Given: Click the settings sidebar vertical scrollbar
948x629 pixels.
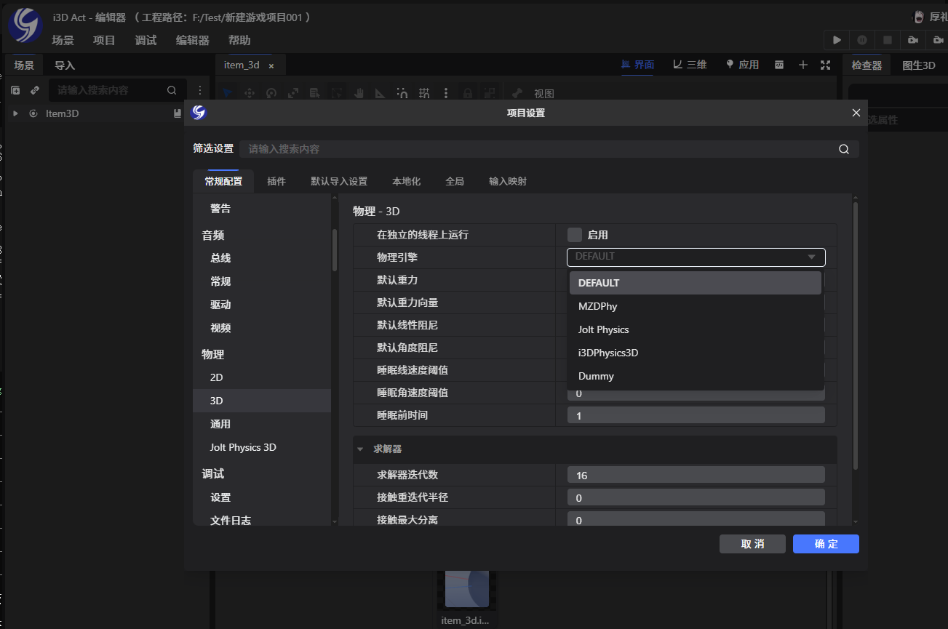Looking at the screenshot, I should point(335,250).
